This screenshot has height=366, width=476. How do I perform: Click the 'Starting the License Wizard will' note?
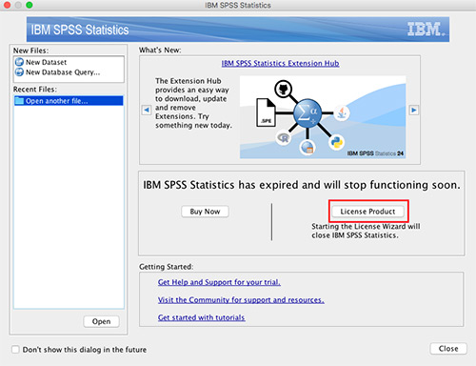click(x=366, y=231)
